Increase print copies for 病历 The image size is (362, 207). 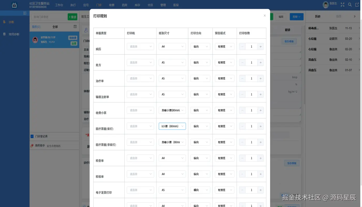(x=260, y=47)
